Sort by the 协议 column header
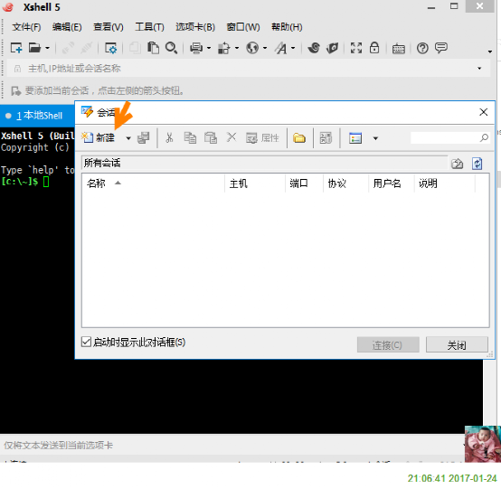 pyautogui.click(x=346, y=183)
